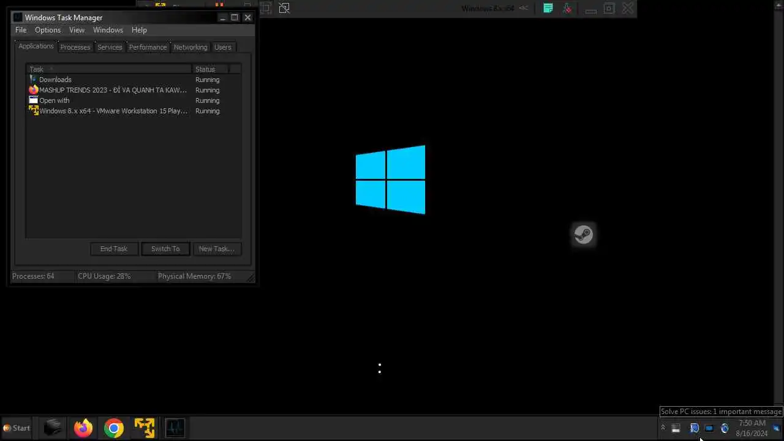Click the Task Manager tray meter icon
Viewport: 784px width, 441px height.
coord(676,428)
